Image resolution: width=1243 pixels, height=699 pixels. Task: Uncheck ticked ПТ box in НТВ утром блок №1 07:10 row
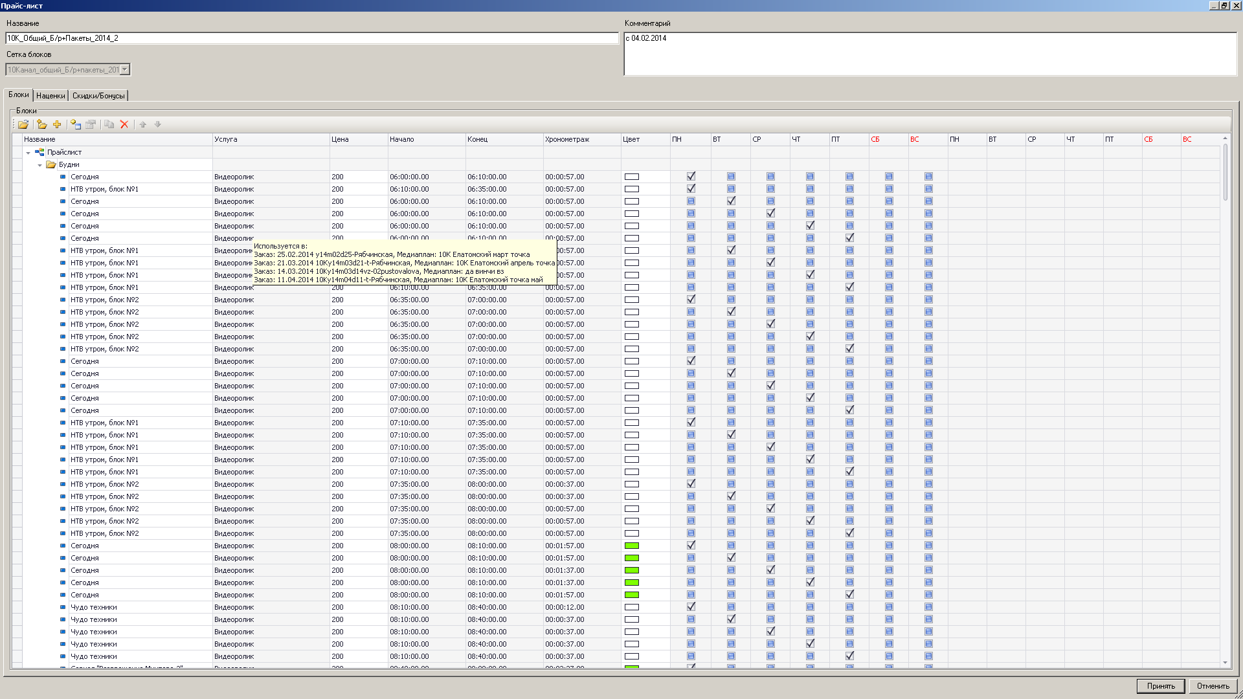849,472
